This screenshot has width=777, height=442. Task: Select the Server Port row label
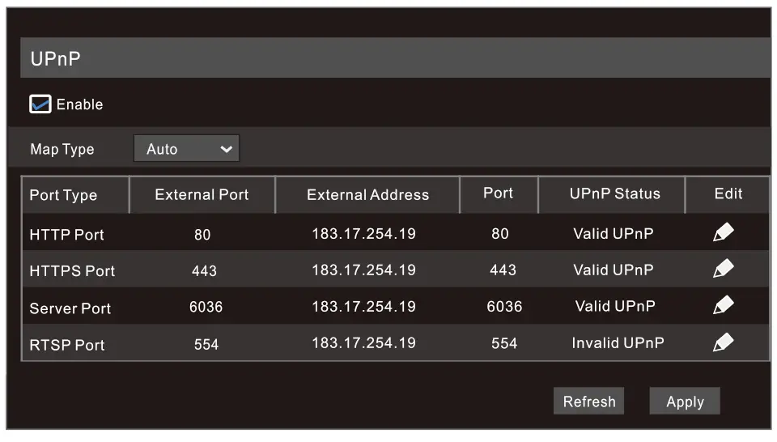coord(70,308)
